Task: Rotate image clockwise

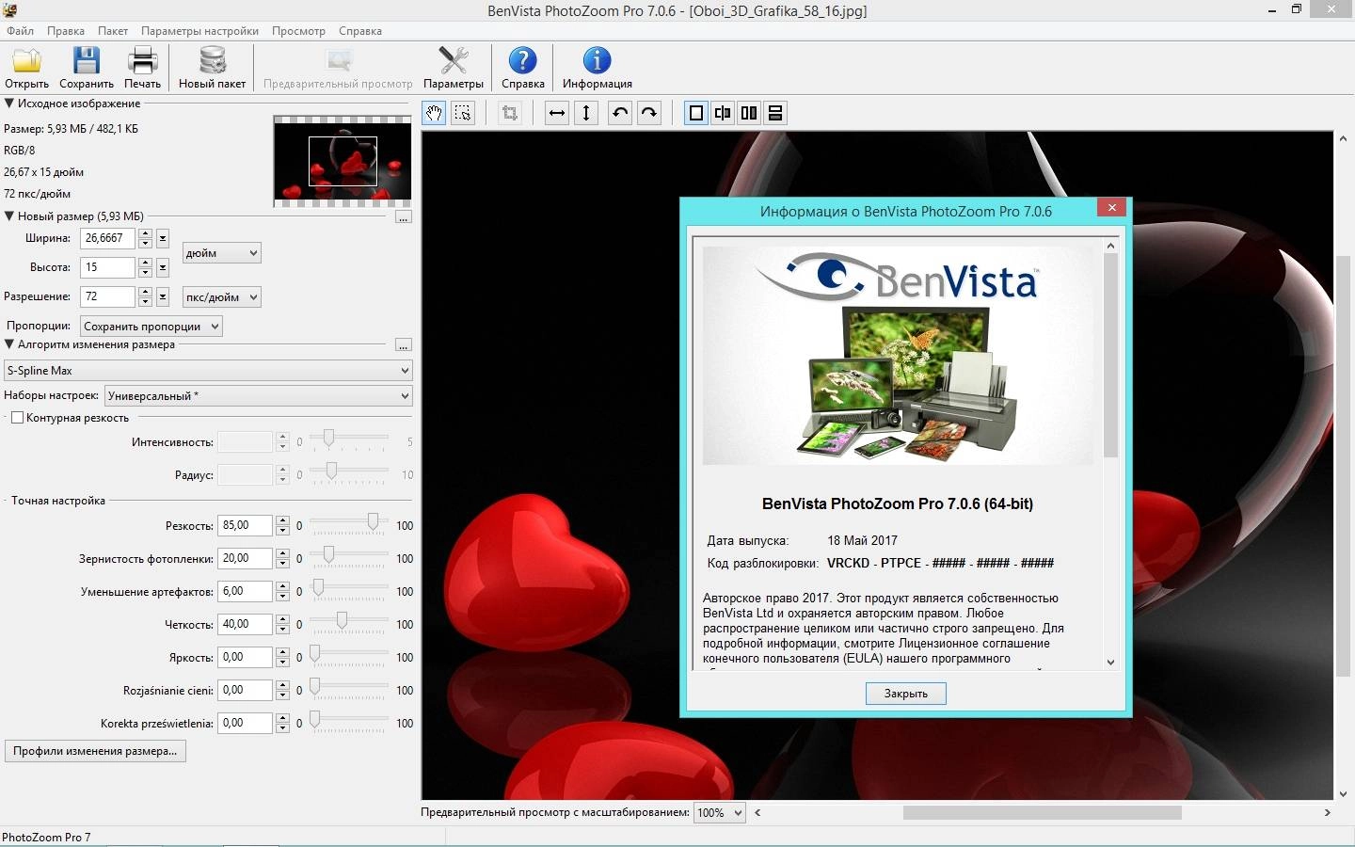Action: 649,113
